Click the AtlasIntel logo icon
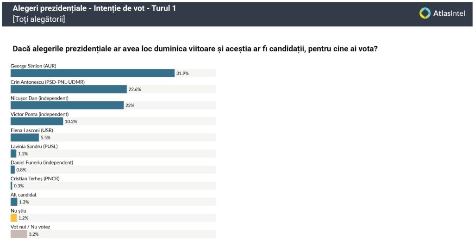Screen dimensions: 474x240 [425, 13]
